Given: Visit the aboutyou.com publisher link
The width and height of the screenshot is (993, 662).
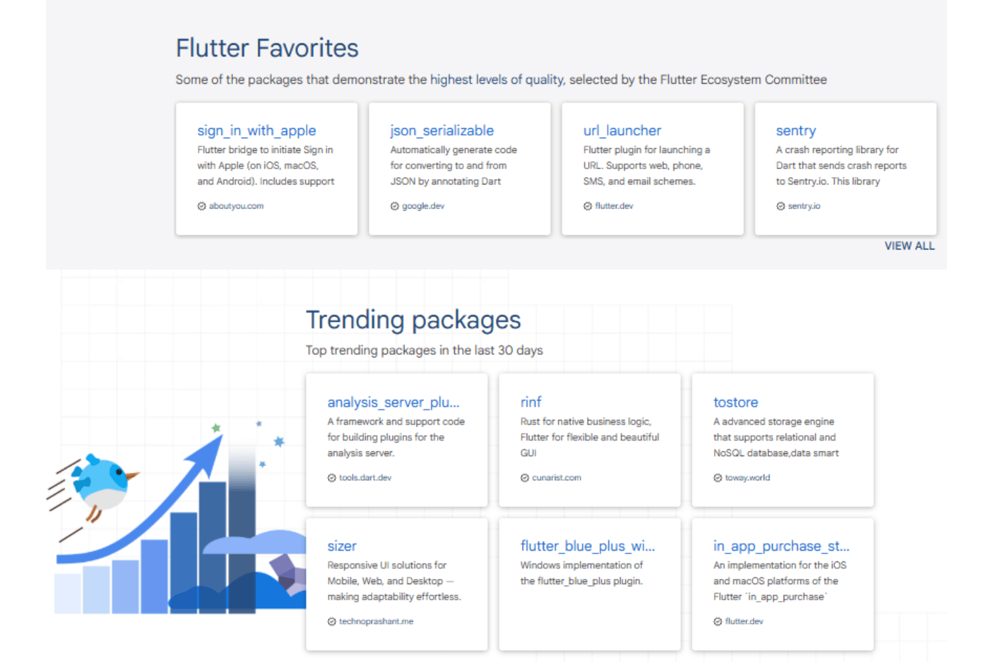Looking at the screenshot, I should [236, 206].
